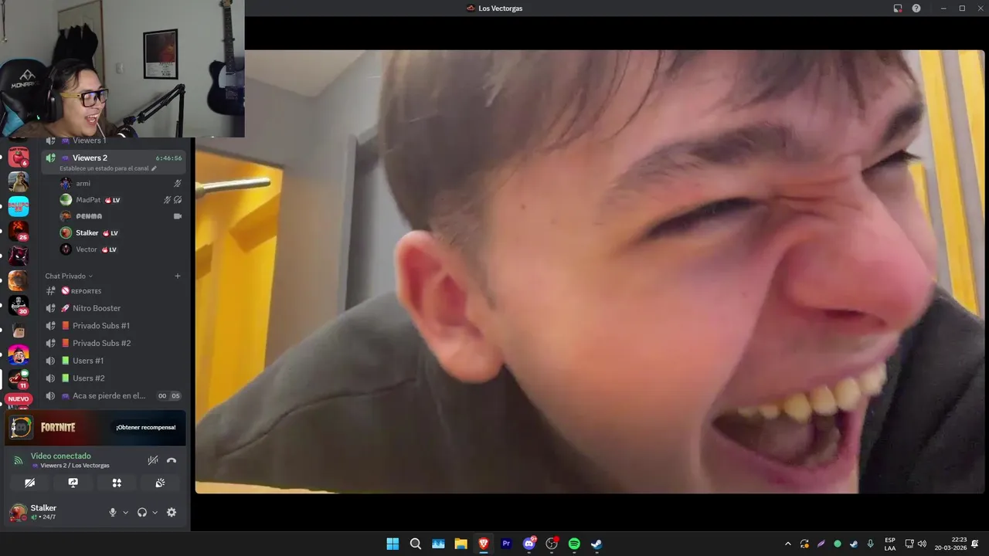Screen dimensions: 989x556
Task: Open Spotify from taskbar
Action: [574, 544]
